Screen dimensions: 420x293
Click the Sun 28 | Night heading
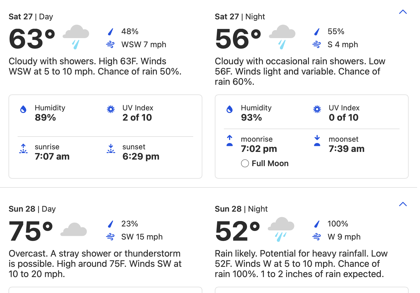[241, 209]
